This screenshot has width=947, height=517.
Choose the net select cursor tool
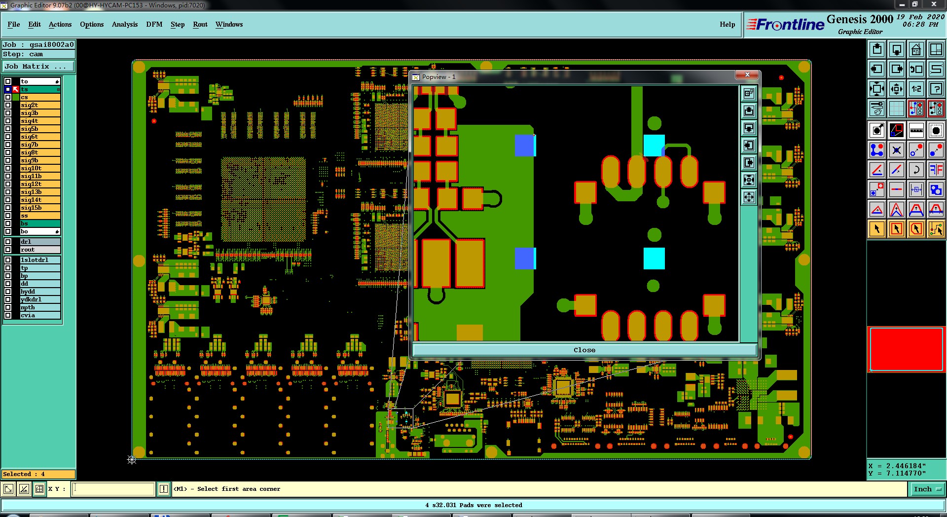936,229
